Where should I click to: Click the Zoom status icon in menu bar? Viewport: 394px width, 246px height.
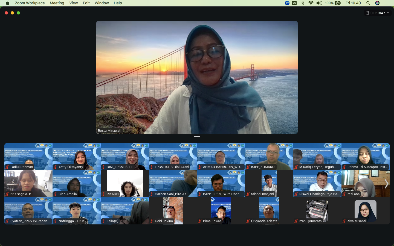pos(287,3)
